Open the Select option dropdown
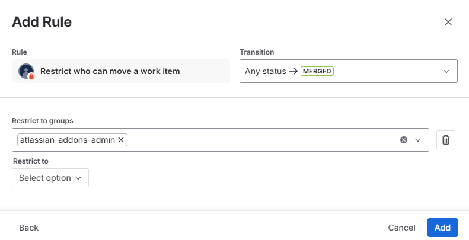Screen dimensions: 469x240 pyautogui.click(x=50, y=178)
